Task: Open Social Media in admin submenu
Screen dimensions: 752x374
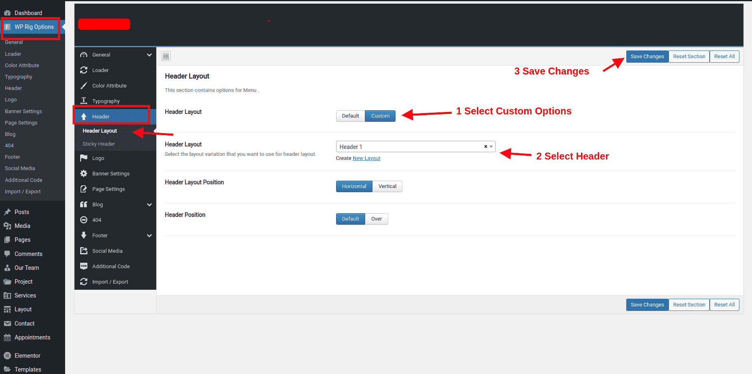Action: 20,168
